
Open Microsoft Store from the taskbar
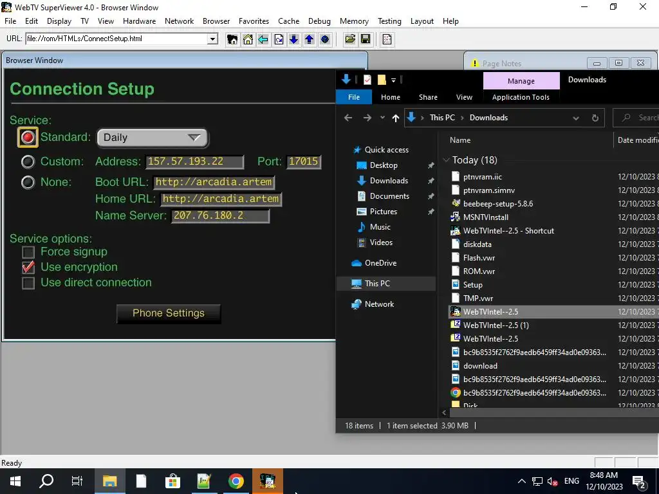pyautogui.click(x=172, y=481)
